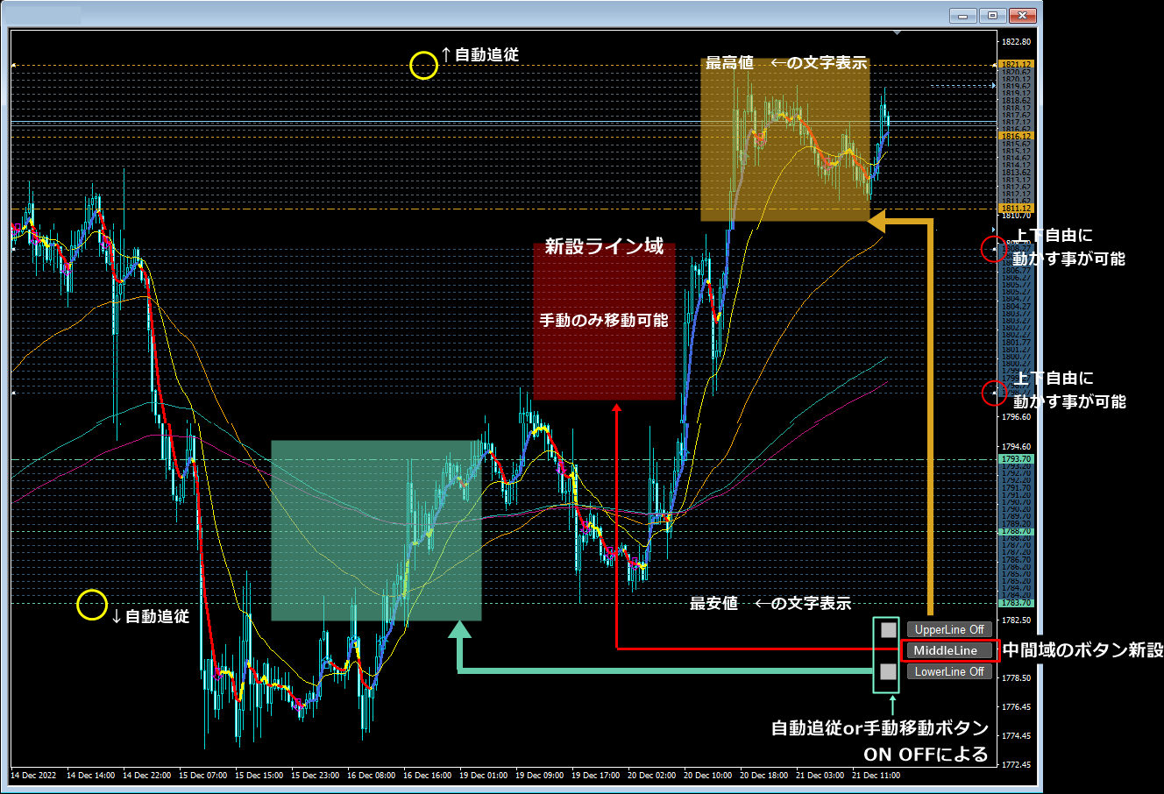Click the 20 Dec 10:00 time axis label
The height and width of the screenshot is (794, 1164).
(x=708, y=776)
